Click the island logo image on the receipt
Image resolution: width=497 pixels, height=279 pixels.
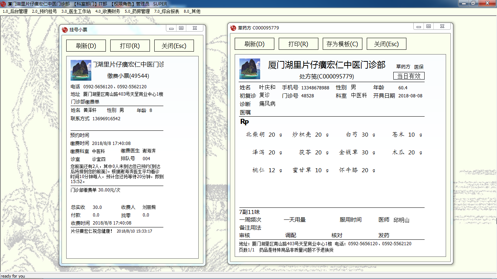tap(81, 70)
